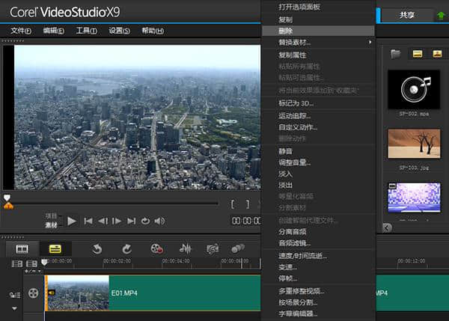Expand the track manager arrow below video track
Screen dimensions: 449x321
(x=14, y=308)
